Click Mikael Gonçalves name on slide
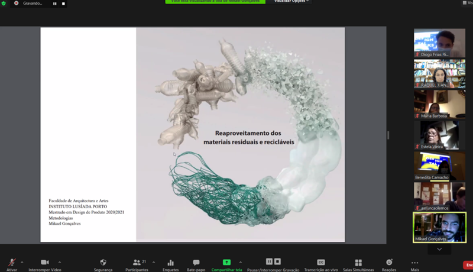473x272 pixels. (x=64, y=224)
